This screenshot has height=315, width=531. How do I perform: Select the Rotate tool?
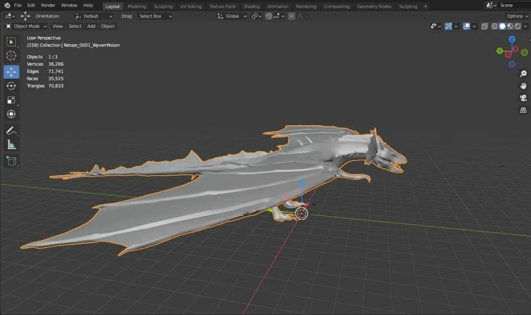click(x=12, y=86)
